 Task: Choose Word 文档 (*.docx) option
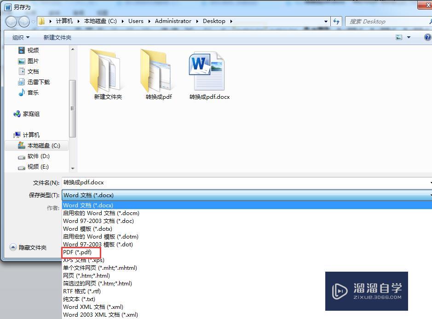pyautogui.click(x=247, y=205)
